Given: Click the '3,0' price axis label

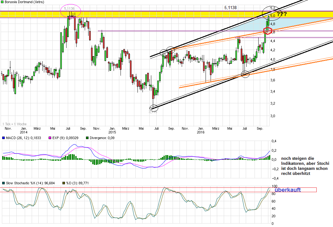Looking at the screenshot, I should click(273, 116).
